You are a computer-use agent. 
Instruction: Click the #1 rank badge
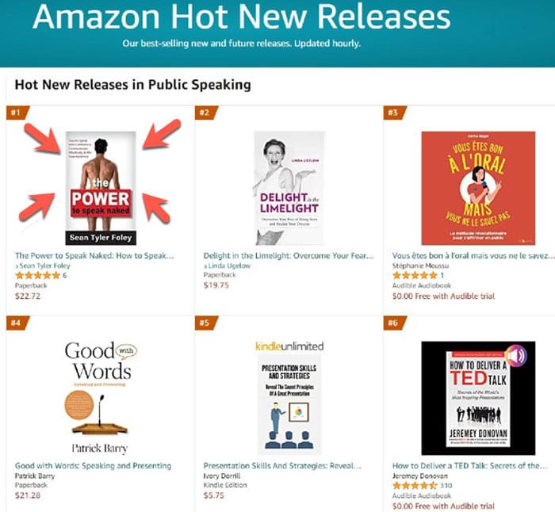click(16, 112)
